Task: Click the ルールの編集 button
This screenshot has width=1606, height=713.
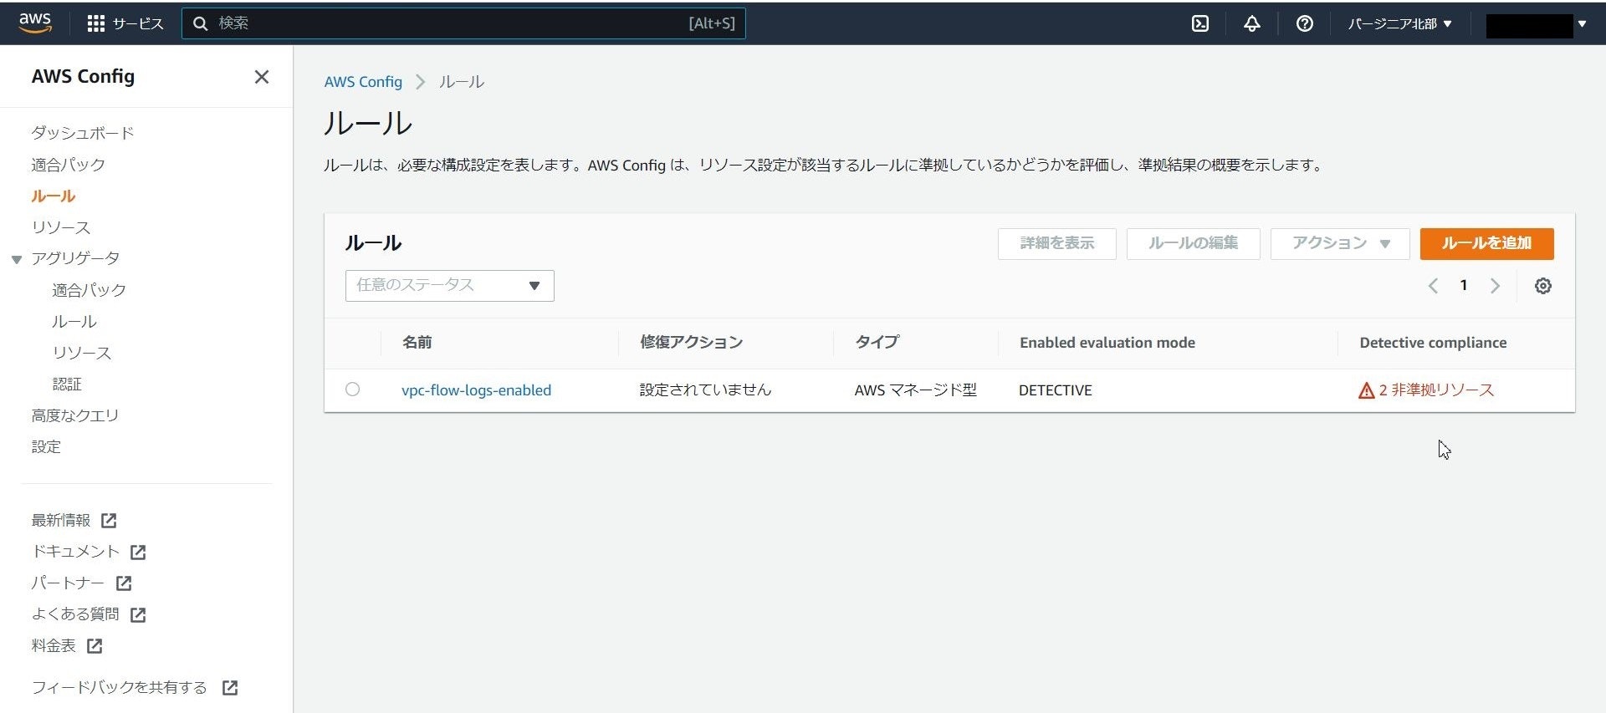Action: point(1194,243)
